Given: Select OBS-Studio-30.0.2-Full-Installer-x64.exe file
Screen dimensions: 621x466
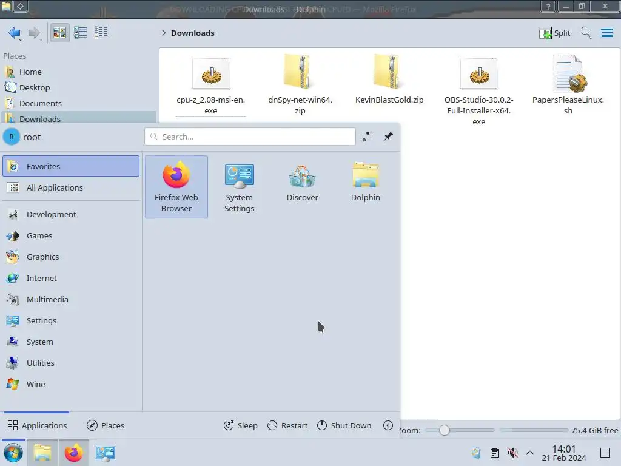Looking at the screenshot, I should coord(478,91).
